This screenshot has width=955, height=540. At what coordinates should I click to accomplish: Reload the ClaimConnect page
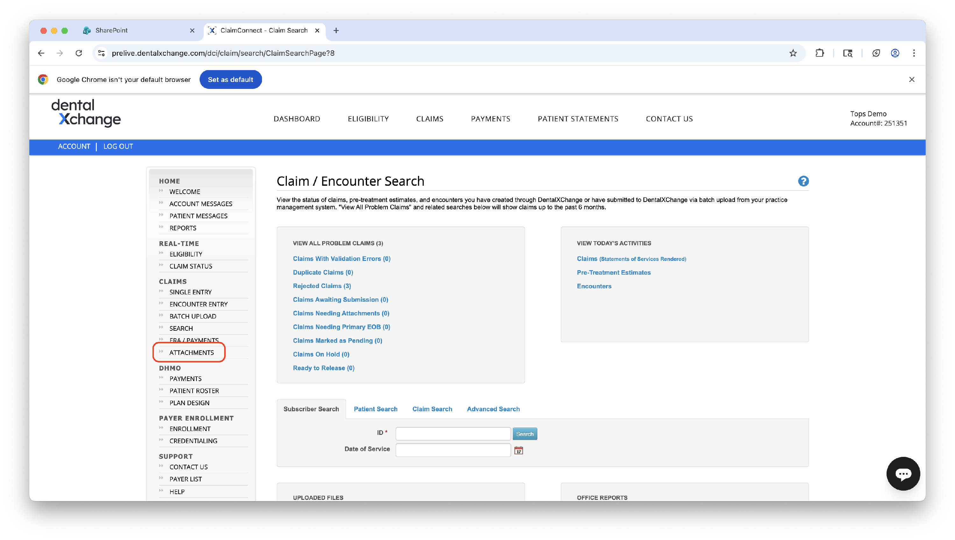click(79, 53)
